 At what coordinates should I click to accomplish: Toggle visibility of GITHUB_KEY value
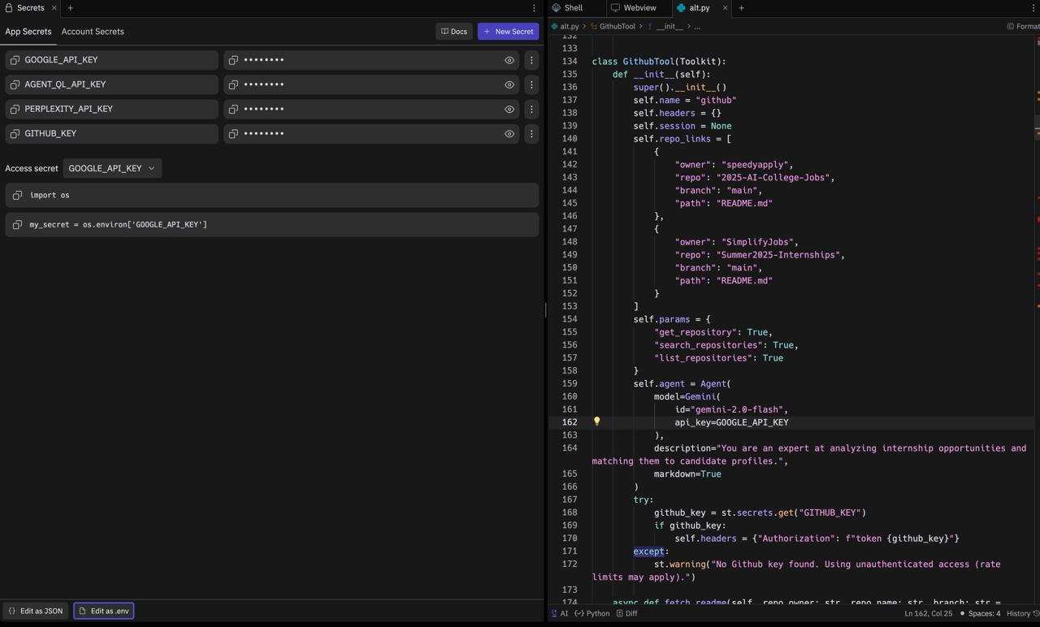click(x=509, y=133)
